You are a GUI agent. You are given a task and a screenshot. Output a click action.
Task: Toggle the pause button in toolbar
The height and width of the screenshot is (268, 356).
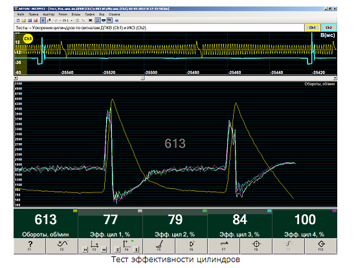43,21
